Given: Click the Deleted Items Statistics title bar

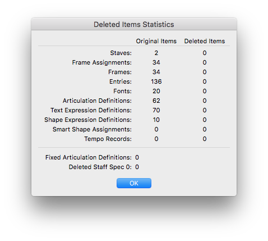Looking at the screenshot, I should (x=134, y=24).
